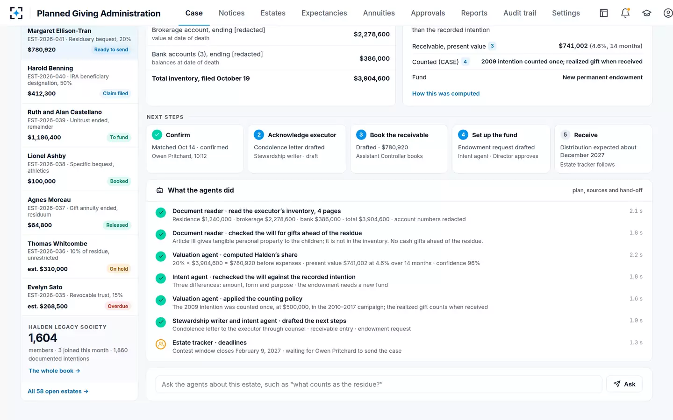Click the check icon for 'read the executor's inventory'
Viewport: 673px width, 420px height.
click(161, 213)
